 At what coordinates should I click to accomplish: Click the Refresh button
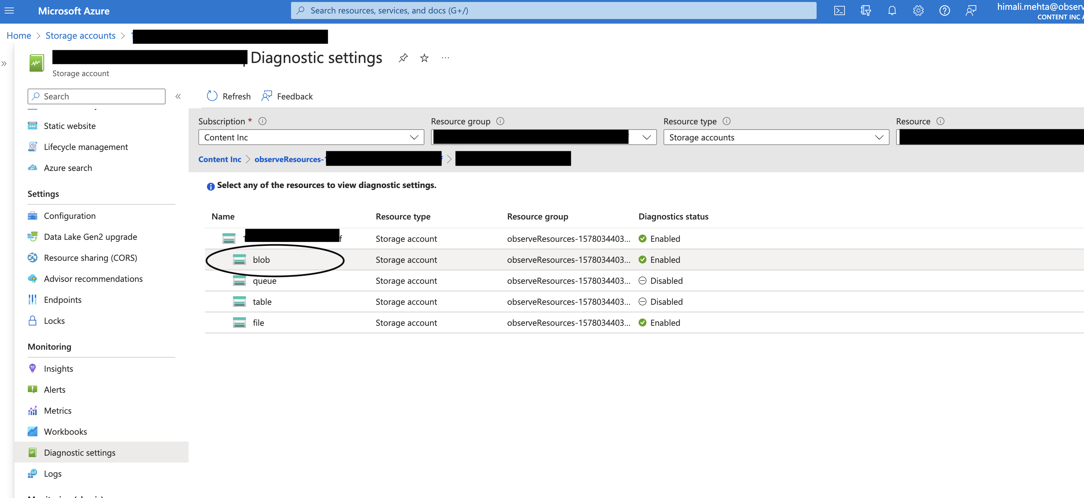(x=229, y=97)
